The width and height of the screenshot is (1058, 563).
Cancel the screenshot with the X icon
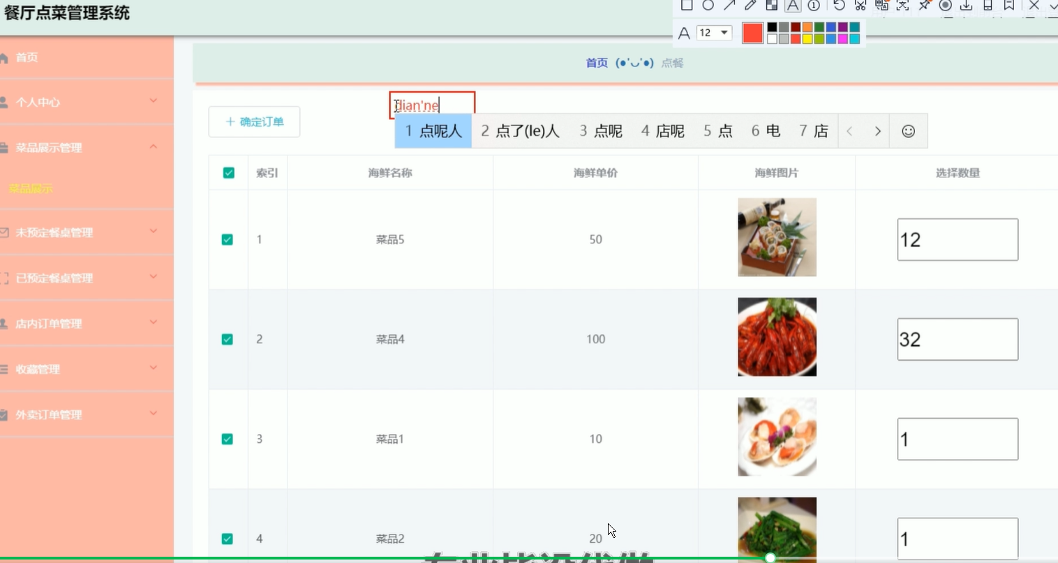pos(1034,5)
